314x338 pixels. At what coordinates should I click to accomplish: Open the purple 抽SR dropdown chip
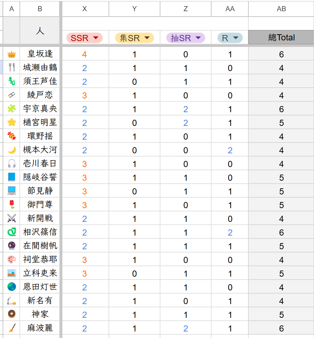click(x=185, y=38)
